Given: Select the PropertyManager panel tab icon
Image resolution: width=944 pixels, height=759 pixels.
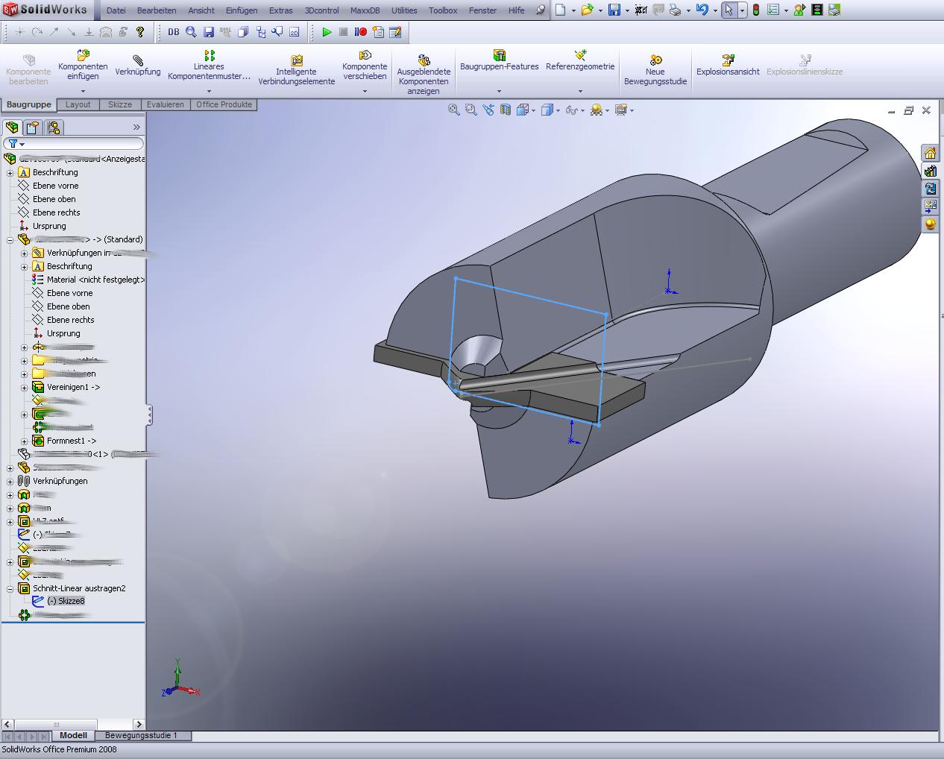Looking at the screenshot, I should pyautogui.click(x=33, y=127).
